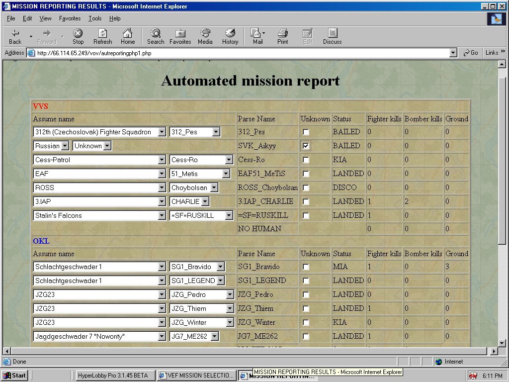Open the JG7_ME262 pilot name dropdown
Viewport: 509px width, 382px height.
[x=214, y=337]
